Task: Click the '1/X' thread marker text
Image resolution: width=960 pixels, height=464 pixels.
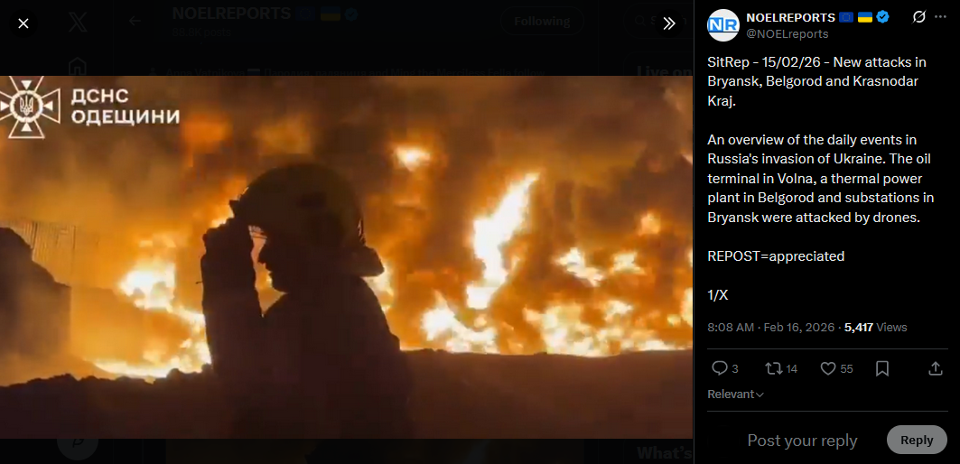Action: (x=718, y=295)
